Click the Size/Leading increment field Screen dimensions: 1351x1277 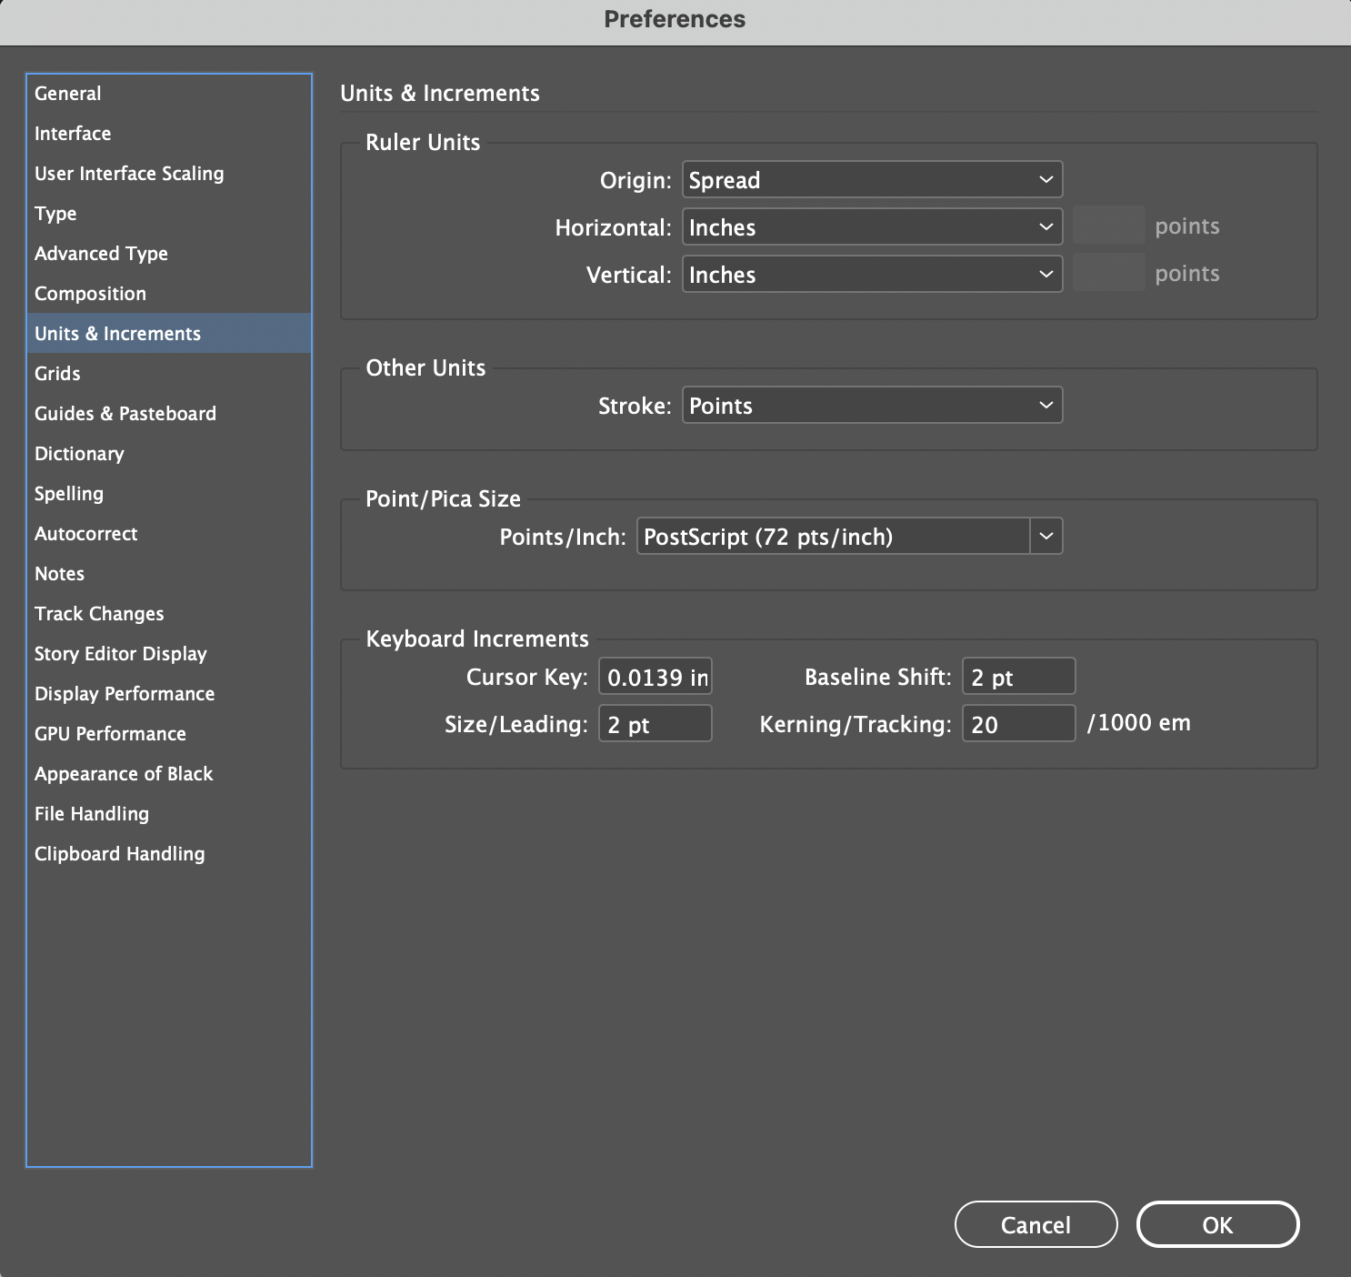(655, 725)
